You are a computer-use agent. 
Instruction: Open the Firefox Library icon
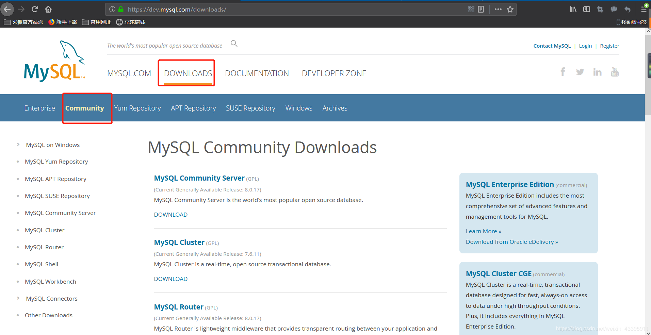573,9
